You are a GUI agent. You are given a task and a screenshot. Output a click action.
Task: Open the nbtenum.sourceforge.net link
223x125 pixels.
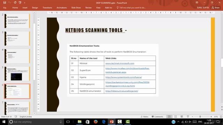pos(122,91)
